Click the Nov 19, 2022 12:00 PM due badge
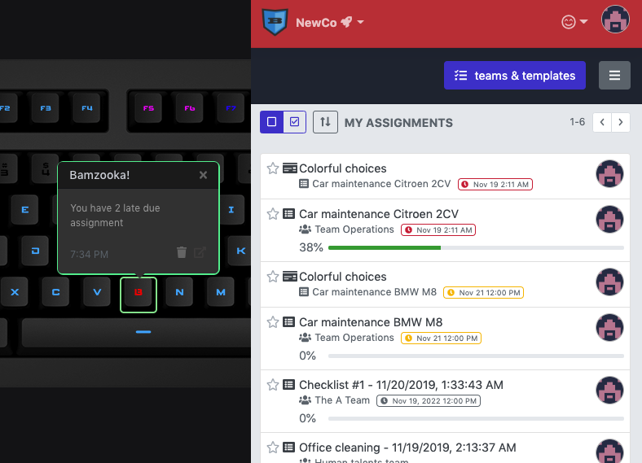Image resolution: width=642 pixels, height=463 pixels. coord(429,401)
